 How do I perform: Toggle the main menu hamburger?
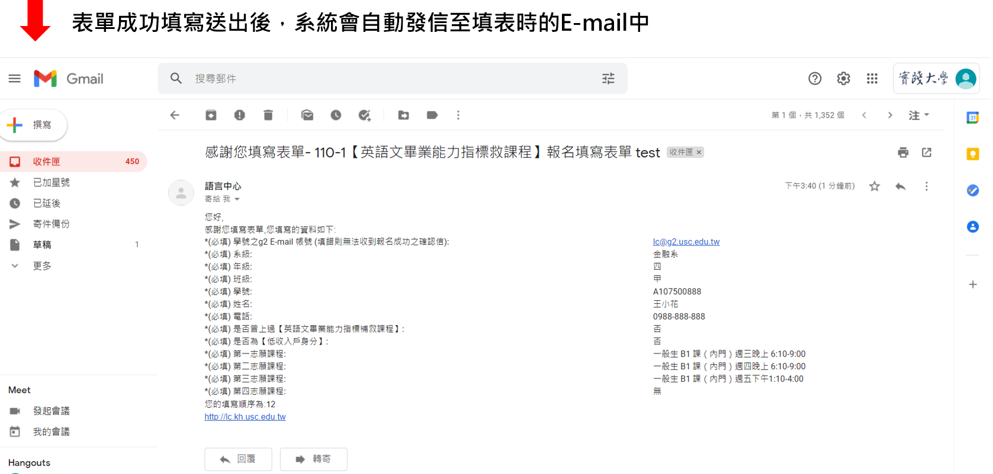[x=15, y=79]
